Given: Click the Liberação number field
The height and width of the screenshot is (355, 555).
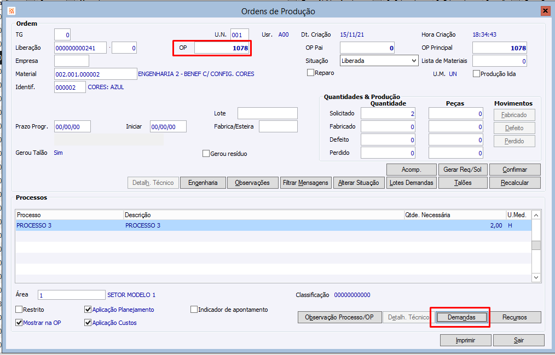Looking at the screenshot, I should [x=80, y=48].
